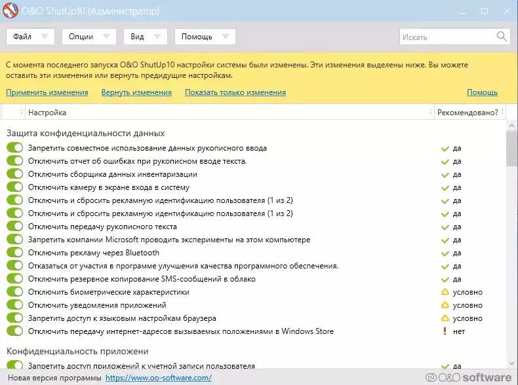Click yellow triangle for app notifications row

(445, 305)
